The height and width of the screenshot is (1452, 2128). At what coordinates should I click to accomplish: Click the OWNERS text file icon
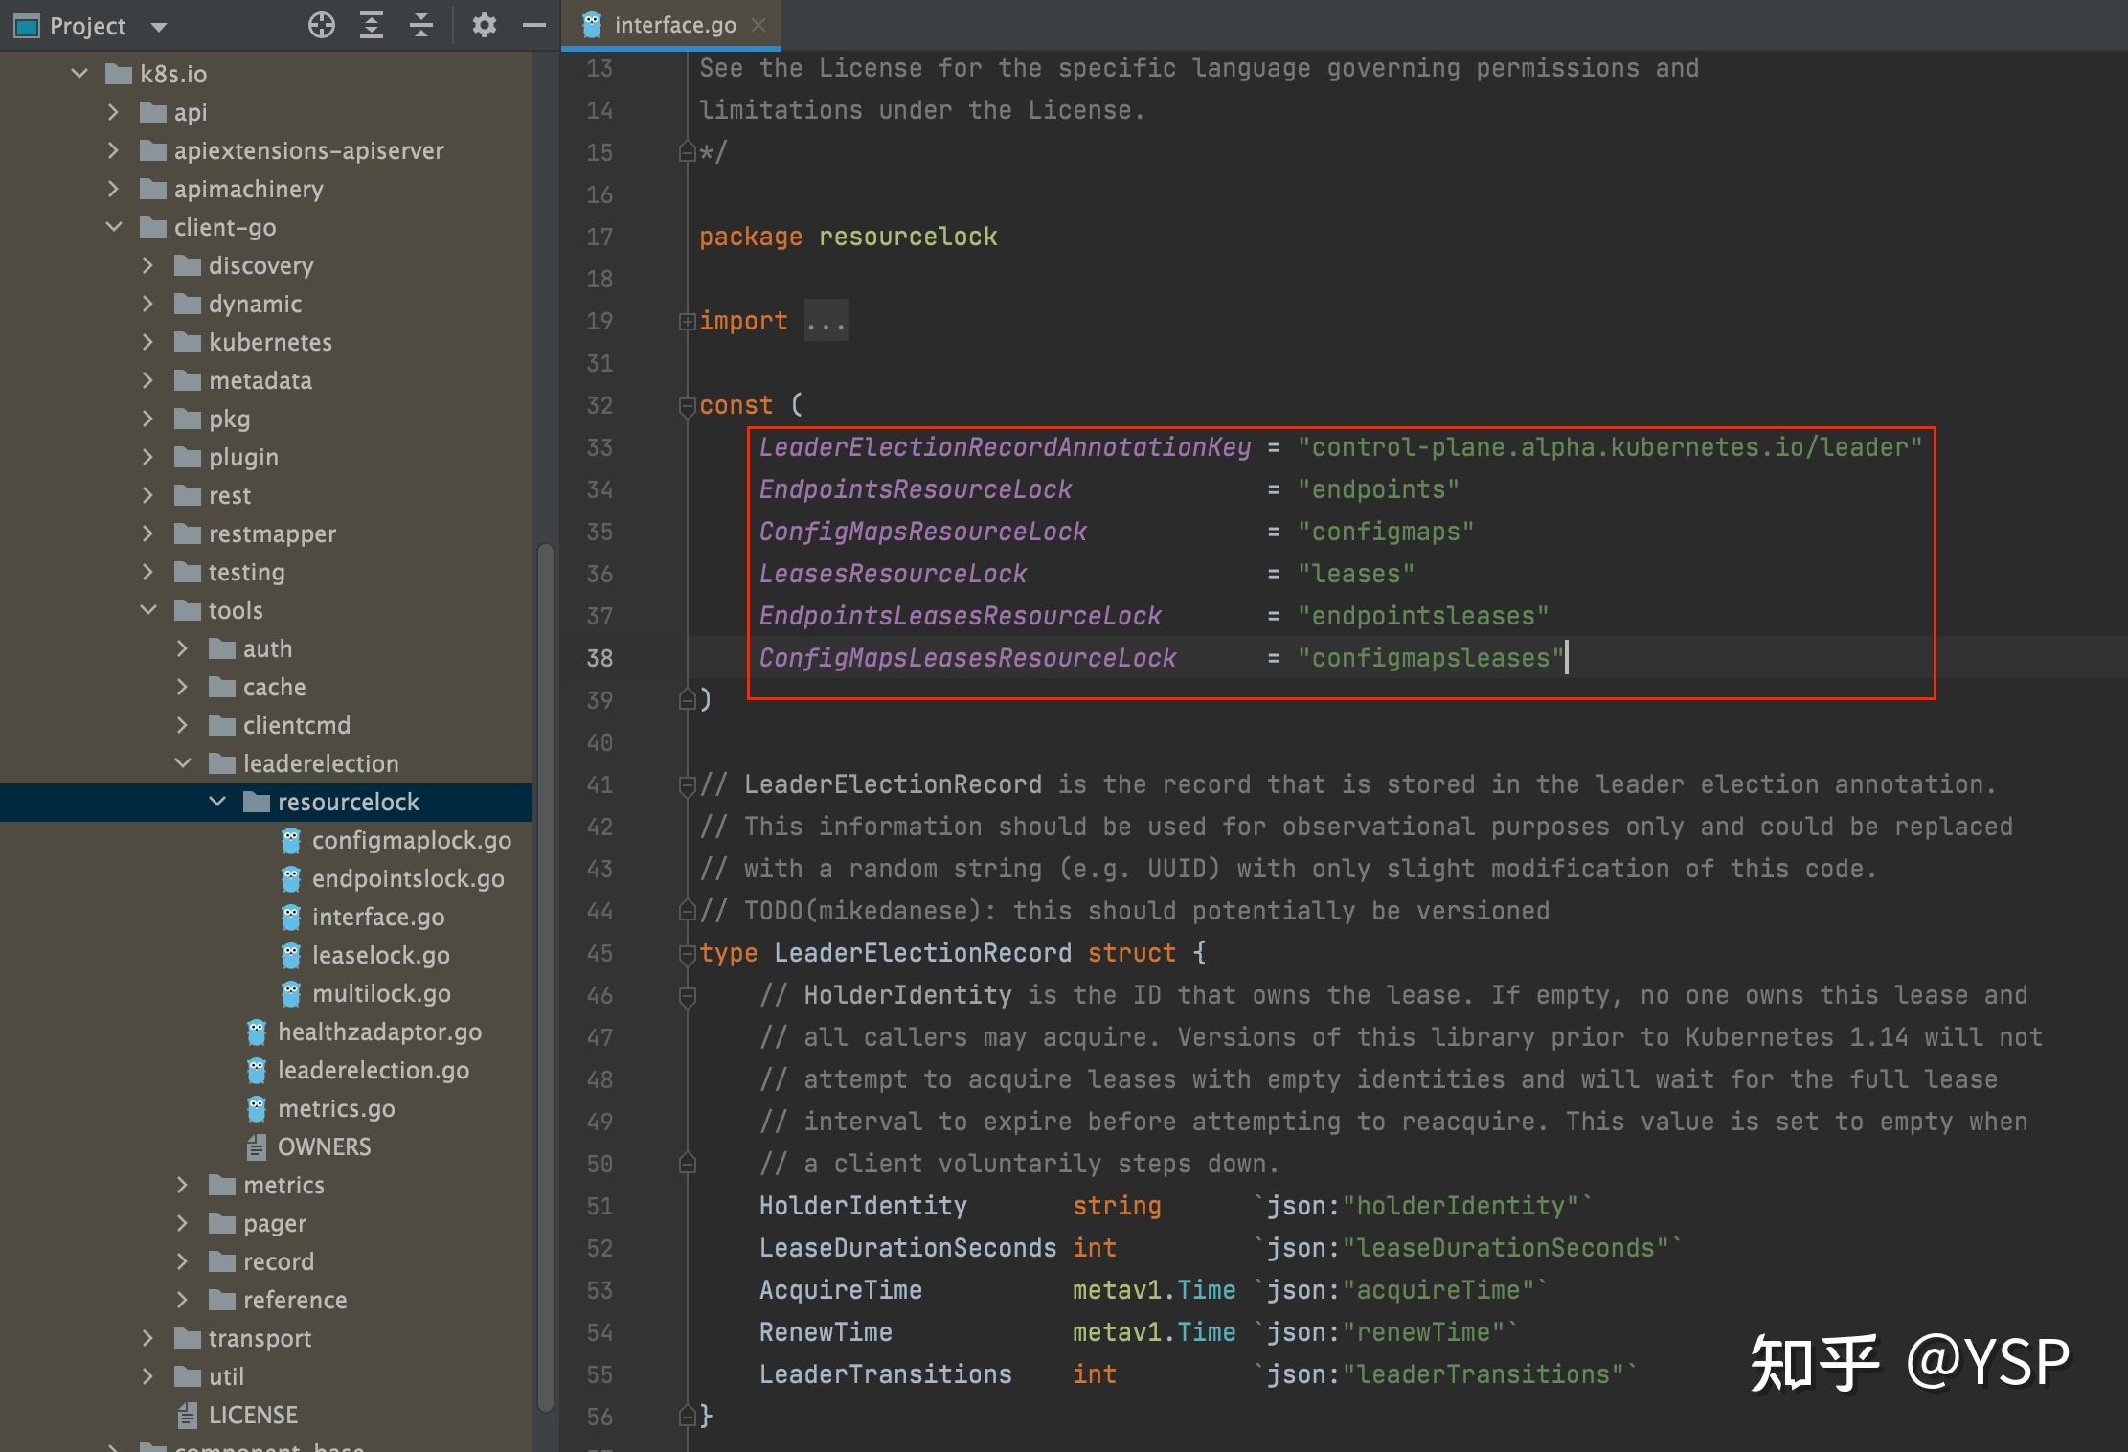click(257, 1147)
